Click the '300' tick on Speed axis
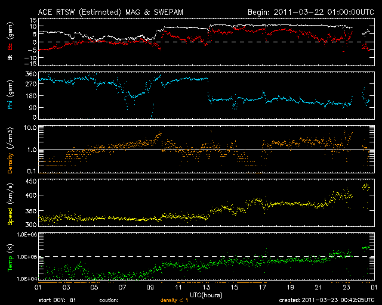382x305 pixels. click(31, 224)
